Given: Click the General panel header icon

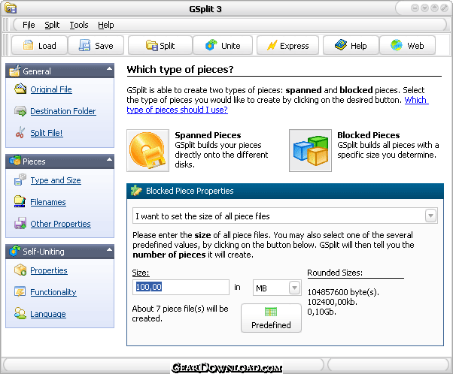Looking at the screenshot, I should [15, 71].
